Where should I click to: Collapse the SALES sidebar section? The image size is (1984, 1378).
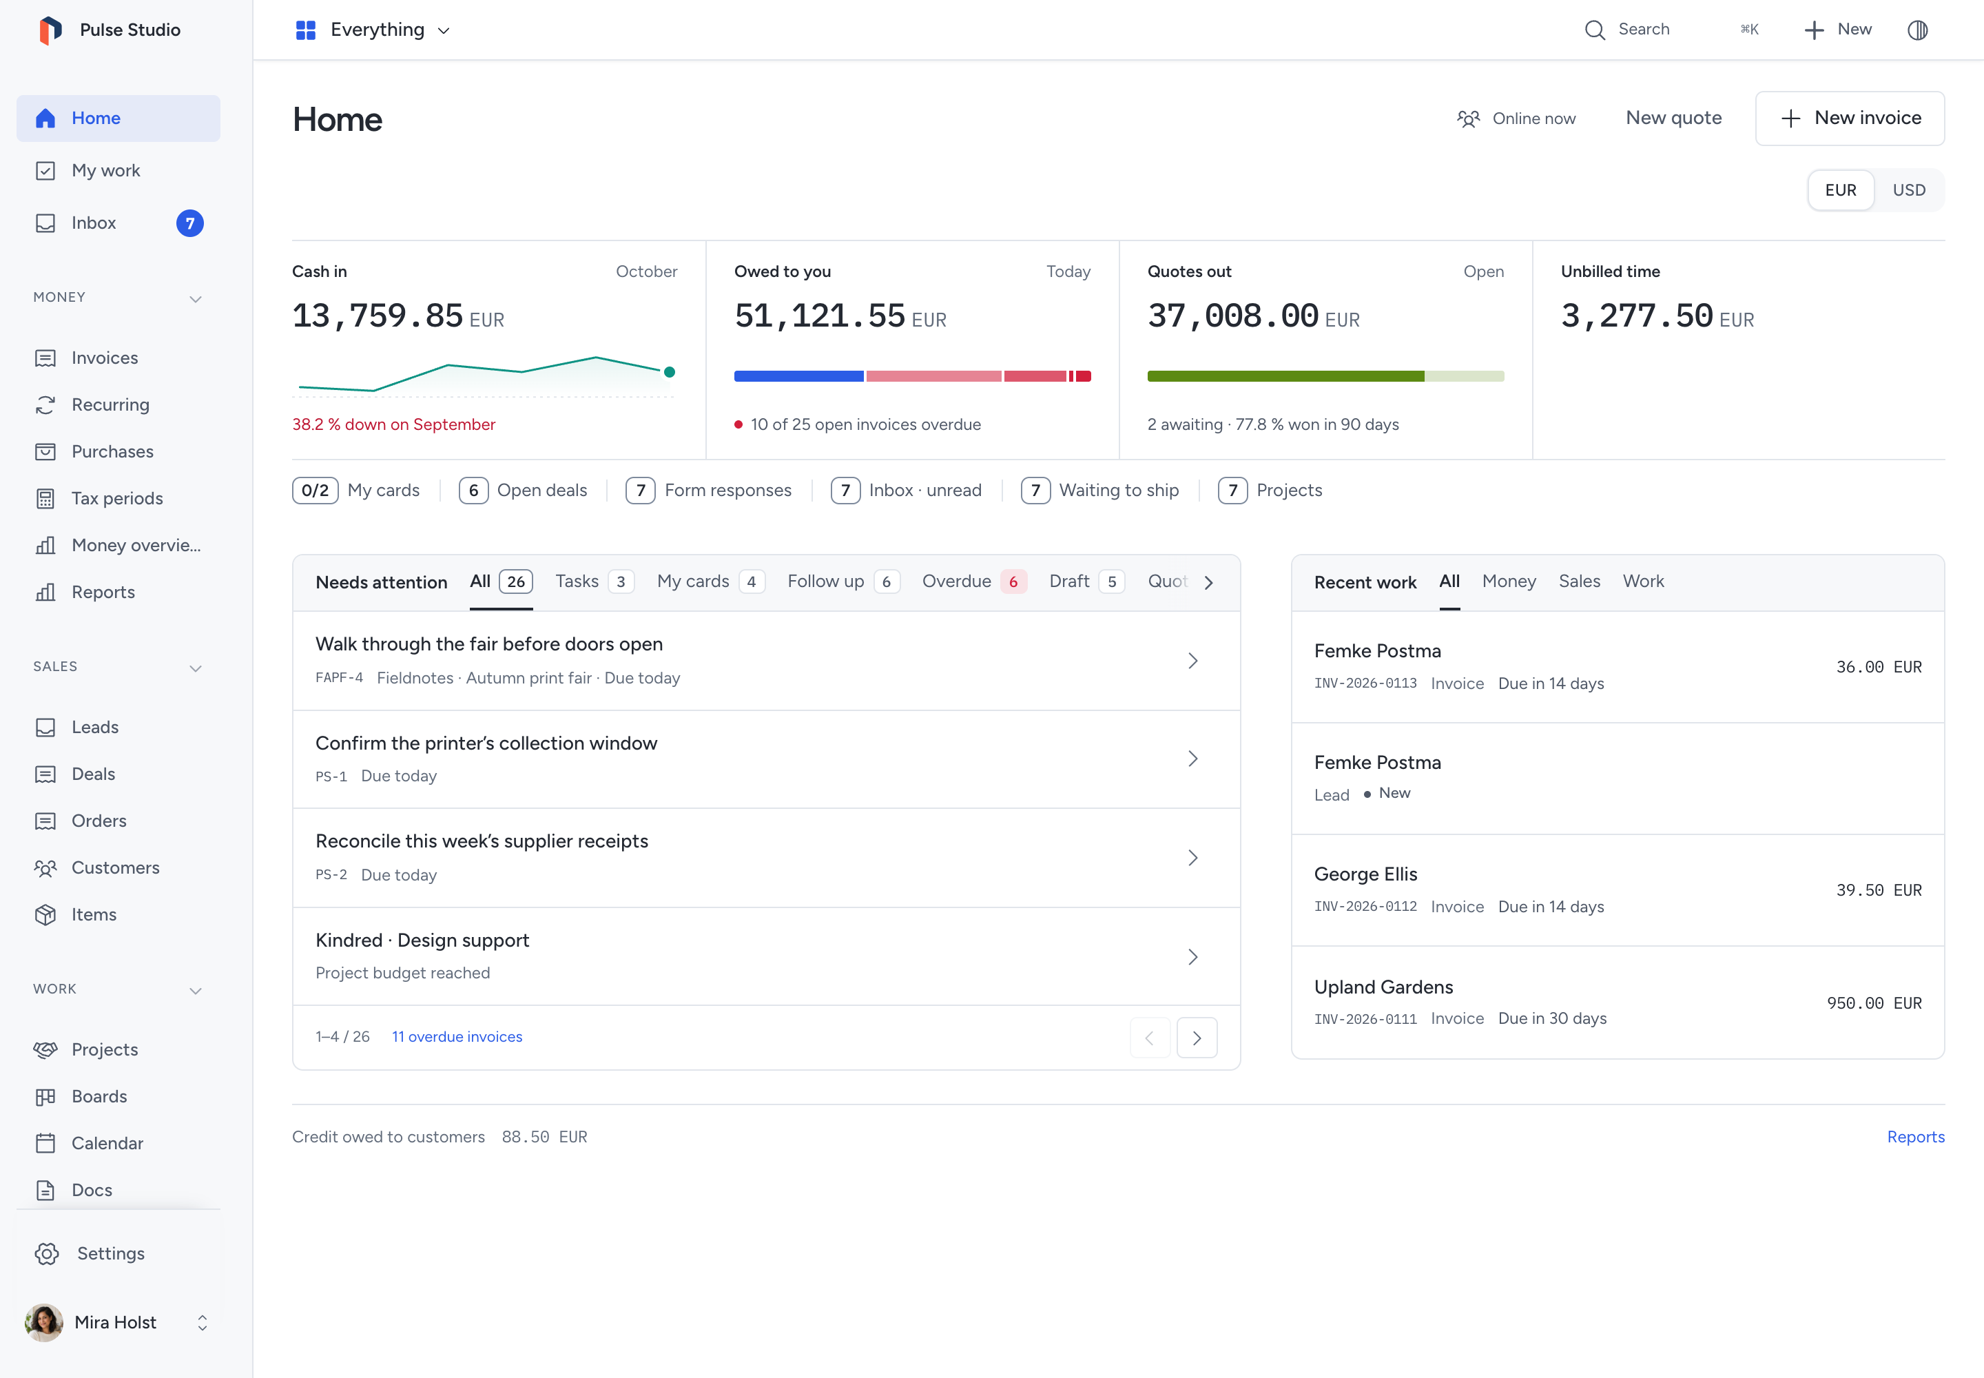tap(196, 668)
